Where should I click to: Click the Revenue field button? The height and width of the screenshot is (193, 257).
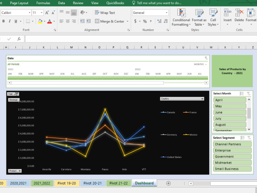click(14, 100)
